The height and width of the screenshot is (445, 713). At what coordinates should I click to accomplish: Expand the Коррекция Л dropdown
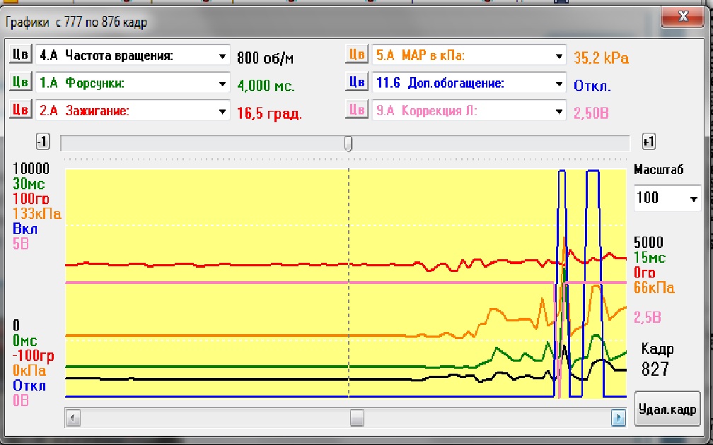tap(560, 111)
